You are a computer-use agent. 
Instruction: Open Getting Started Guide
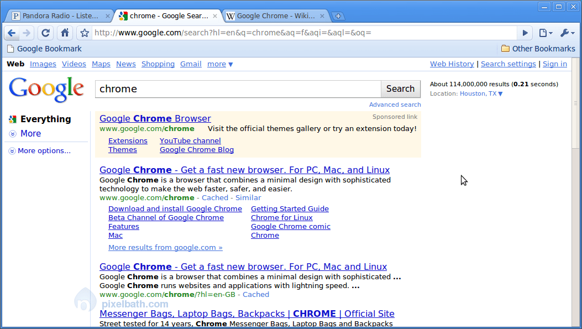tap(290, 208)
